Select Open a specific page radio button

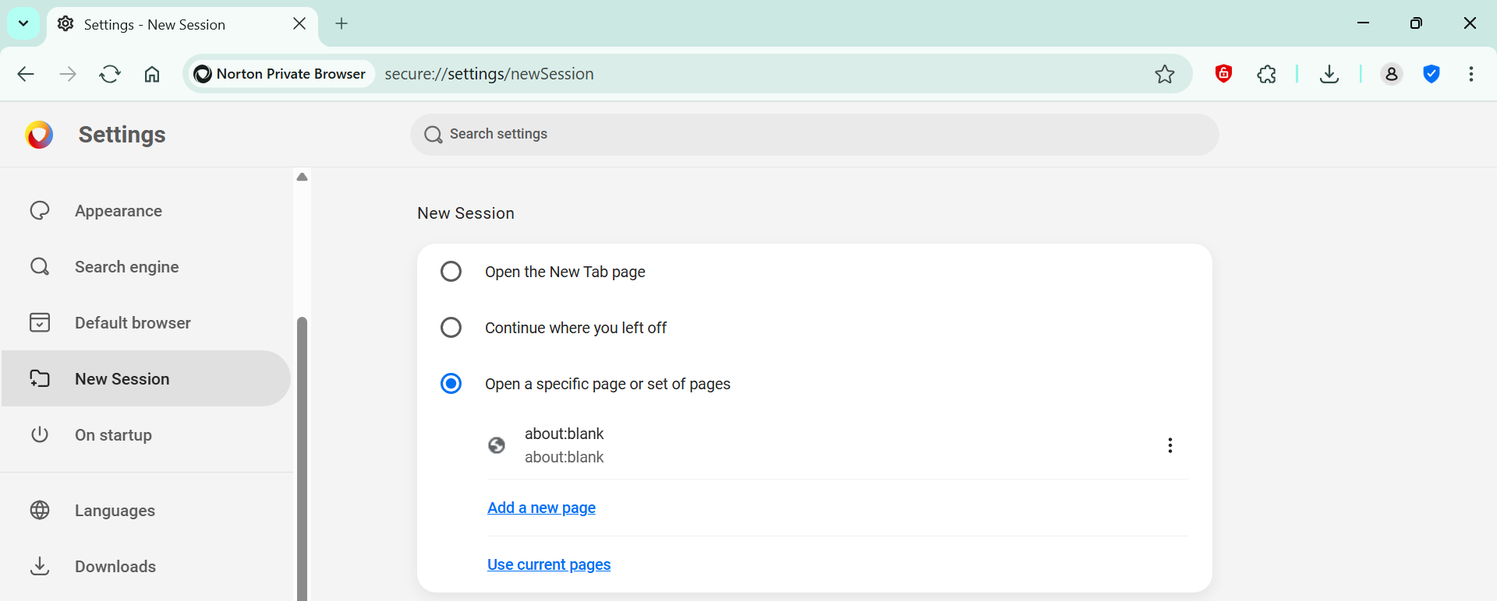pos(451,384)
